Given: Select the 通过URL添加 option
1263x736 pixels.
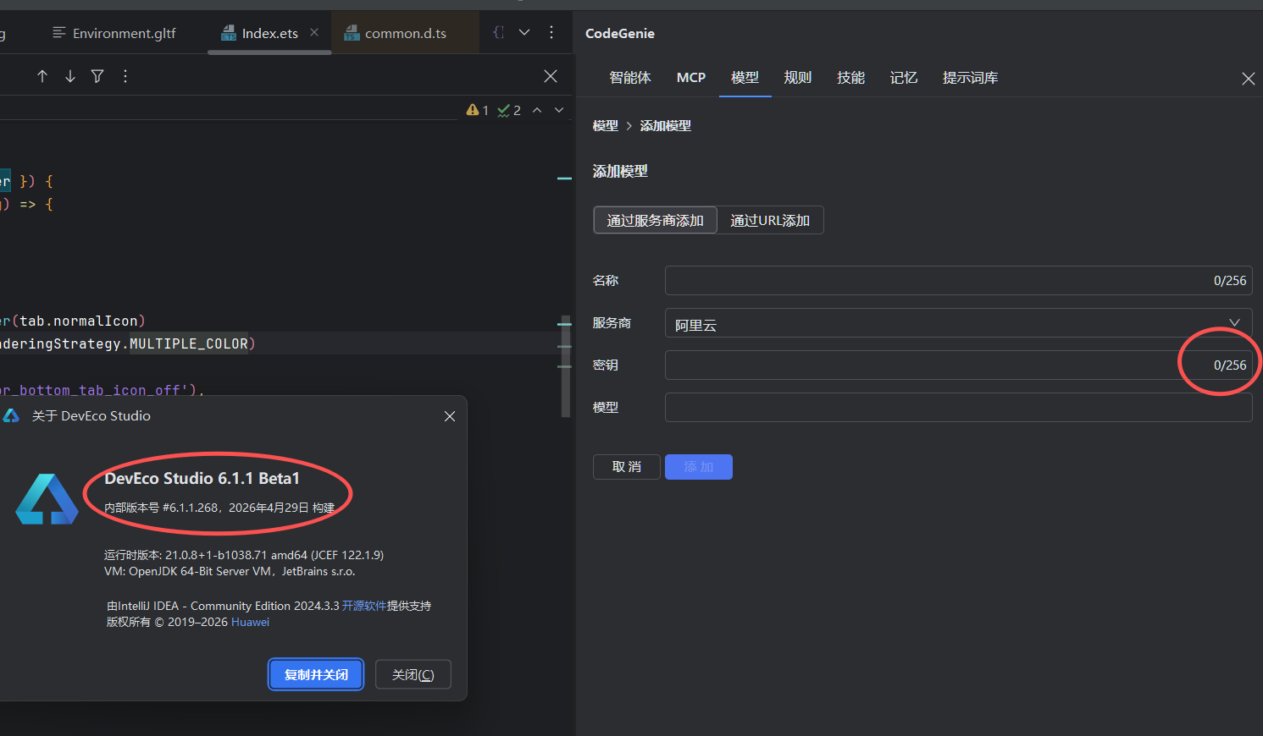Looking at the screenshot, I should 770,220.
